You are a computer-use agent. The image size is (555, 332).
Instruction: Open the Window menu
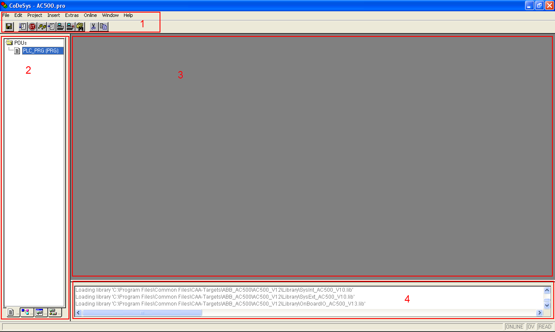point(111,15)
